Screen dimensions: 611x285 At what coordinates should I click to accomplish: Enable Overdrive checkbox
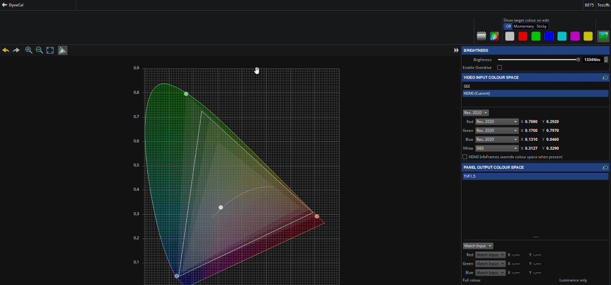[499, 67]
